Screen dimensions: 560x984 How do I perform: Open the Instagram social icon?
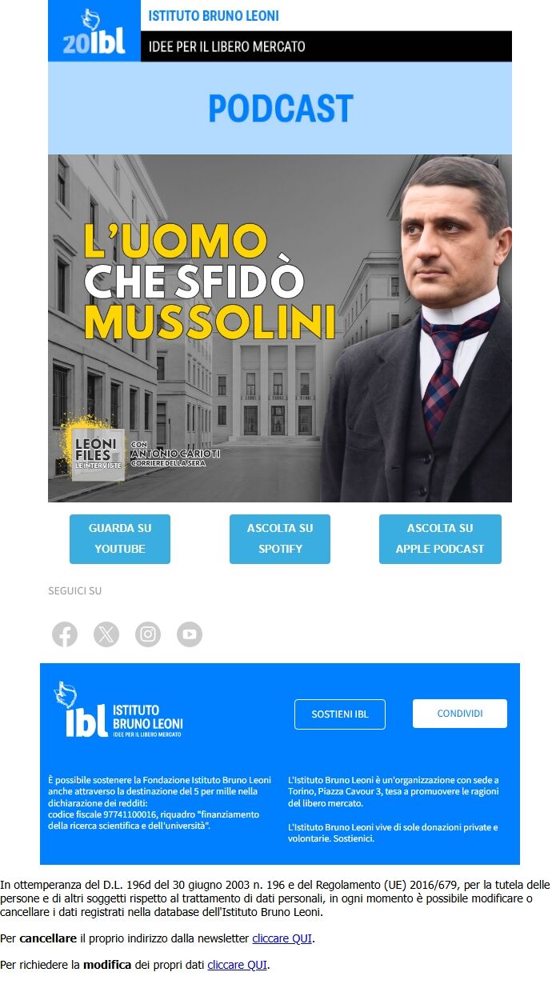[148, 634]
